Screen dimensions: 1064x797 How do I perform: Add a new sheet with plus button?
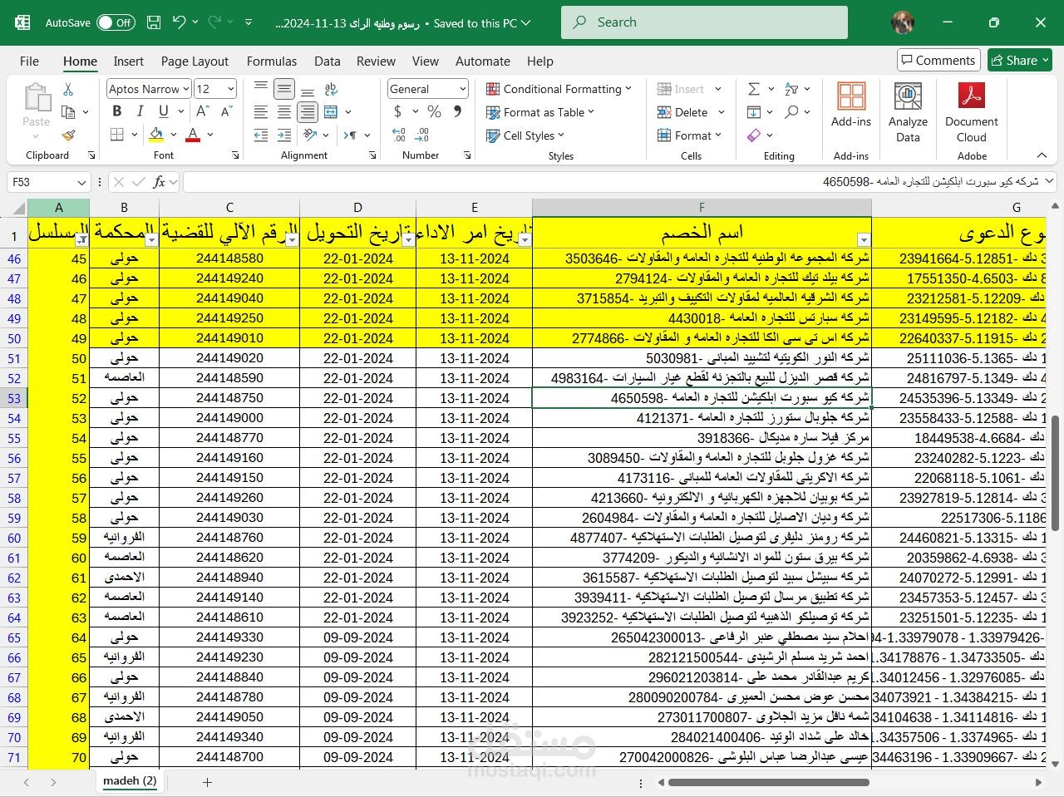[x=207, y=782]
